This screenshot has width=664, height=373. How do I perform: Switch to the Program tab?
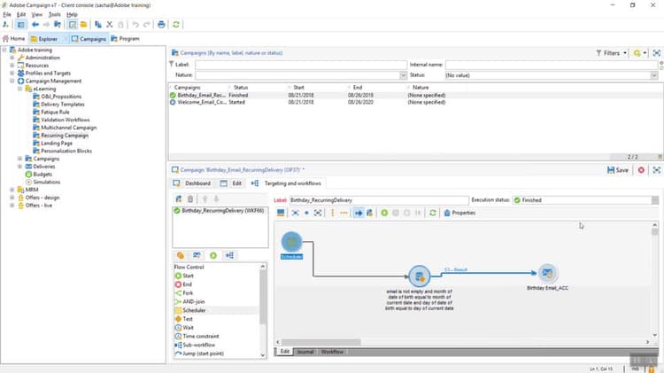click(x=126, y=39)
